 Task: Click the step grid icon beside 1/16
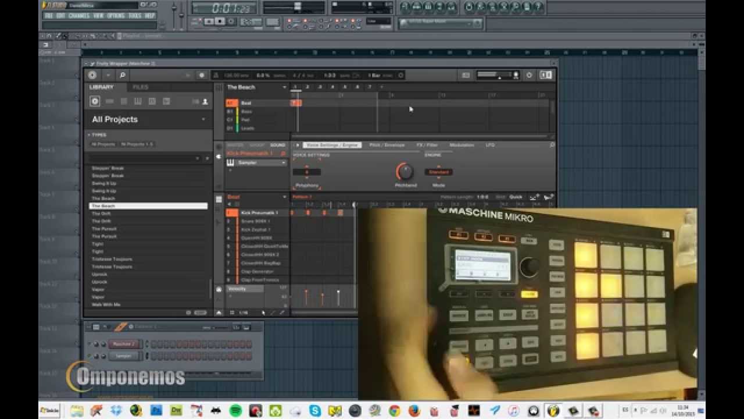[232, 313]
